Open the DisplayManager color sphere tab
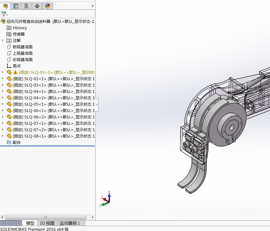 47,6
